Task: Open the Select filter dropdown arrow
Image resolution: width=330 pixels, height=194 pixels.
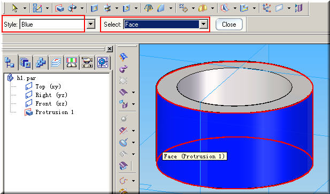Action: click(204, 24)
